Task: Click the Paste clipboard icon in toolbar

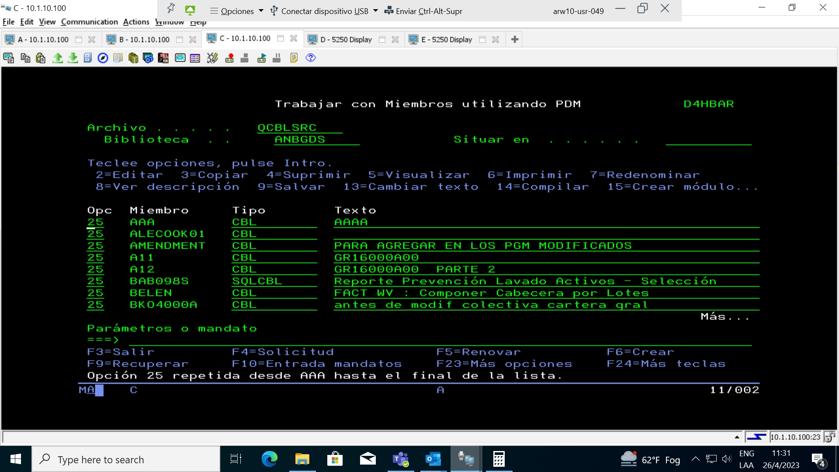Action: coord(41,58)
